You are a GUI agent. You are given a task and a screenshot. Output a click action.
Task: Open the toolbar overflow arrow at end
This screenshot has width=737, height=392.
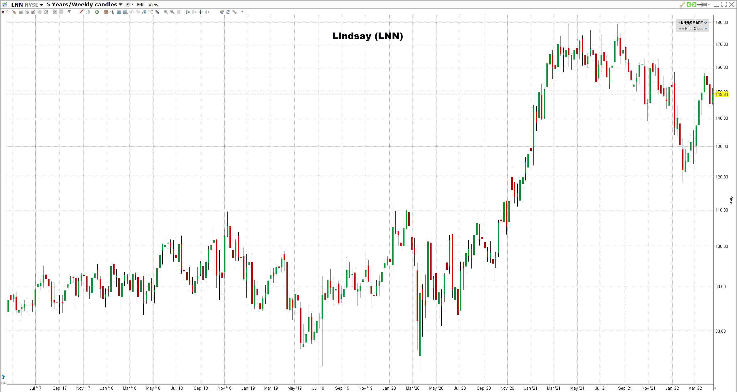click(x=242, y=12)
